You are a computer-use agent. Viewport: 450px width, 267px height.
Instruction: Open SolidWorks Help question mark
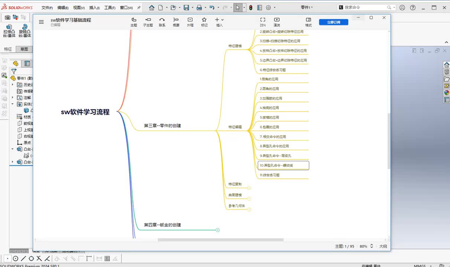tap(413, 7)
